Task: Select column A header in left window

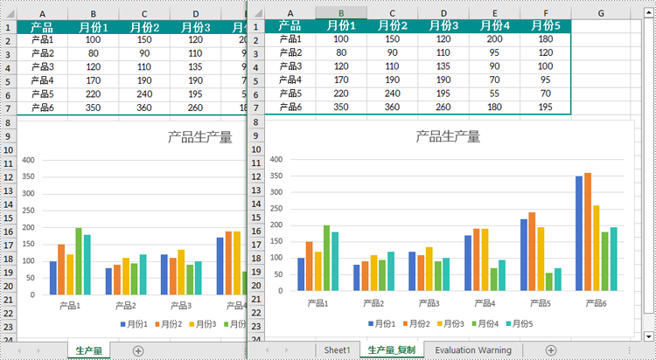Action: tap(42, 14)
